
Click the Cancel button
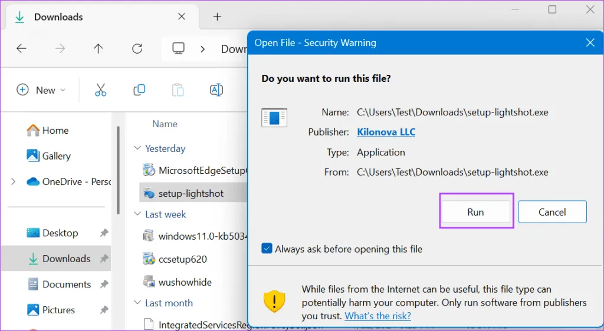pyautogui.click(x=552, y=212)
